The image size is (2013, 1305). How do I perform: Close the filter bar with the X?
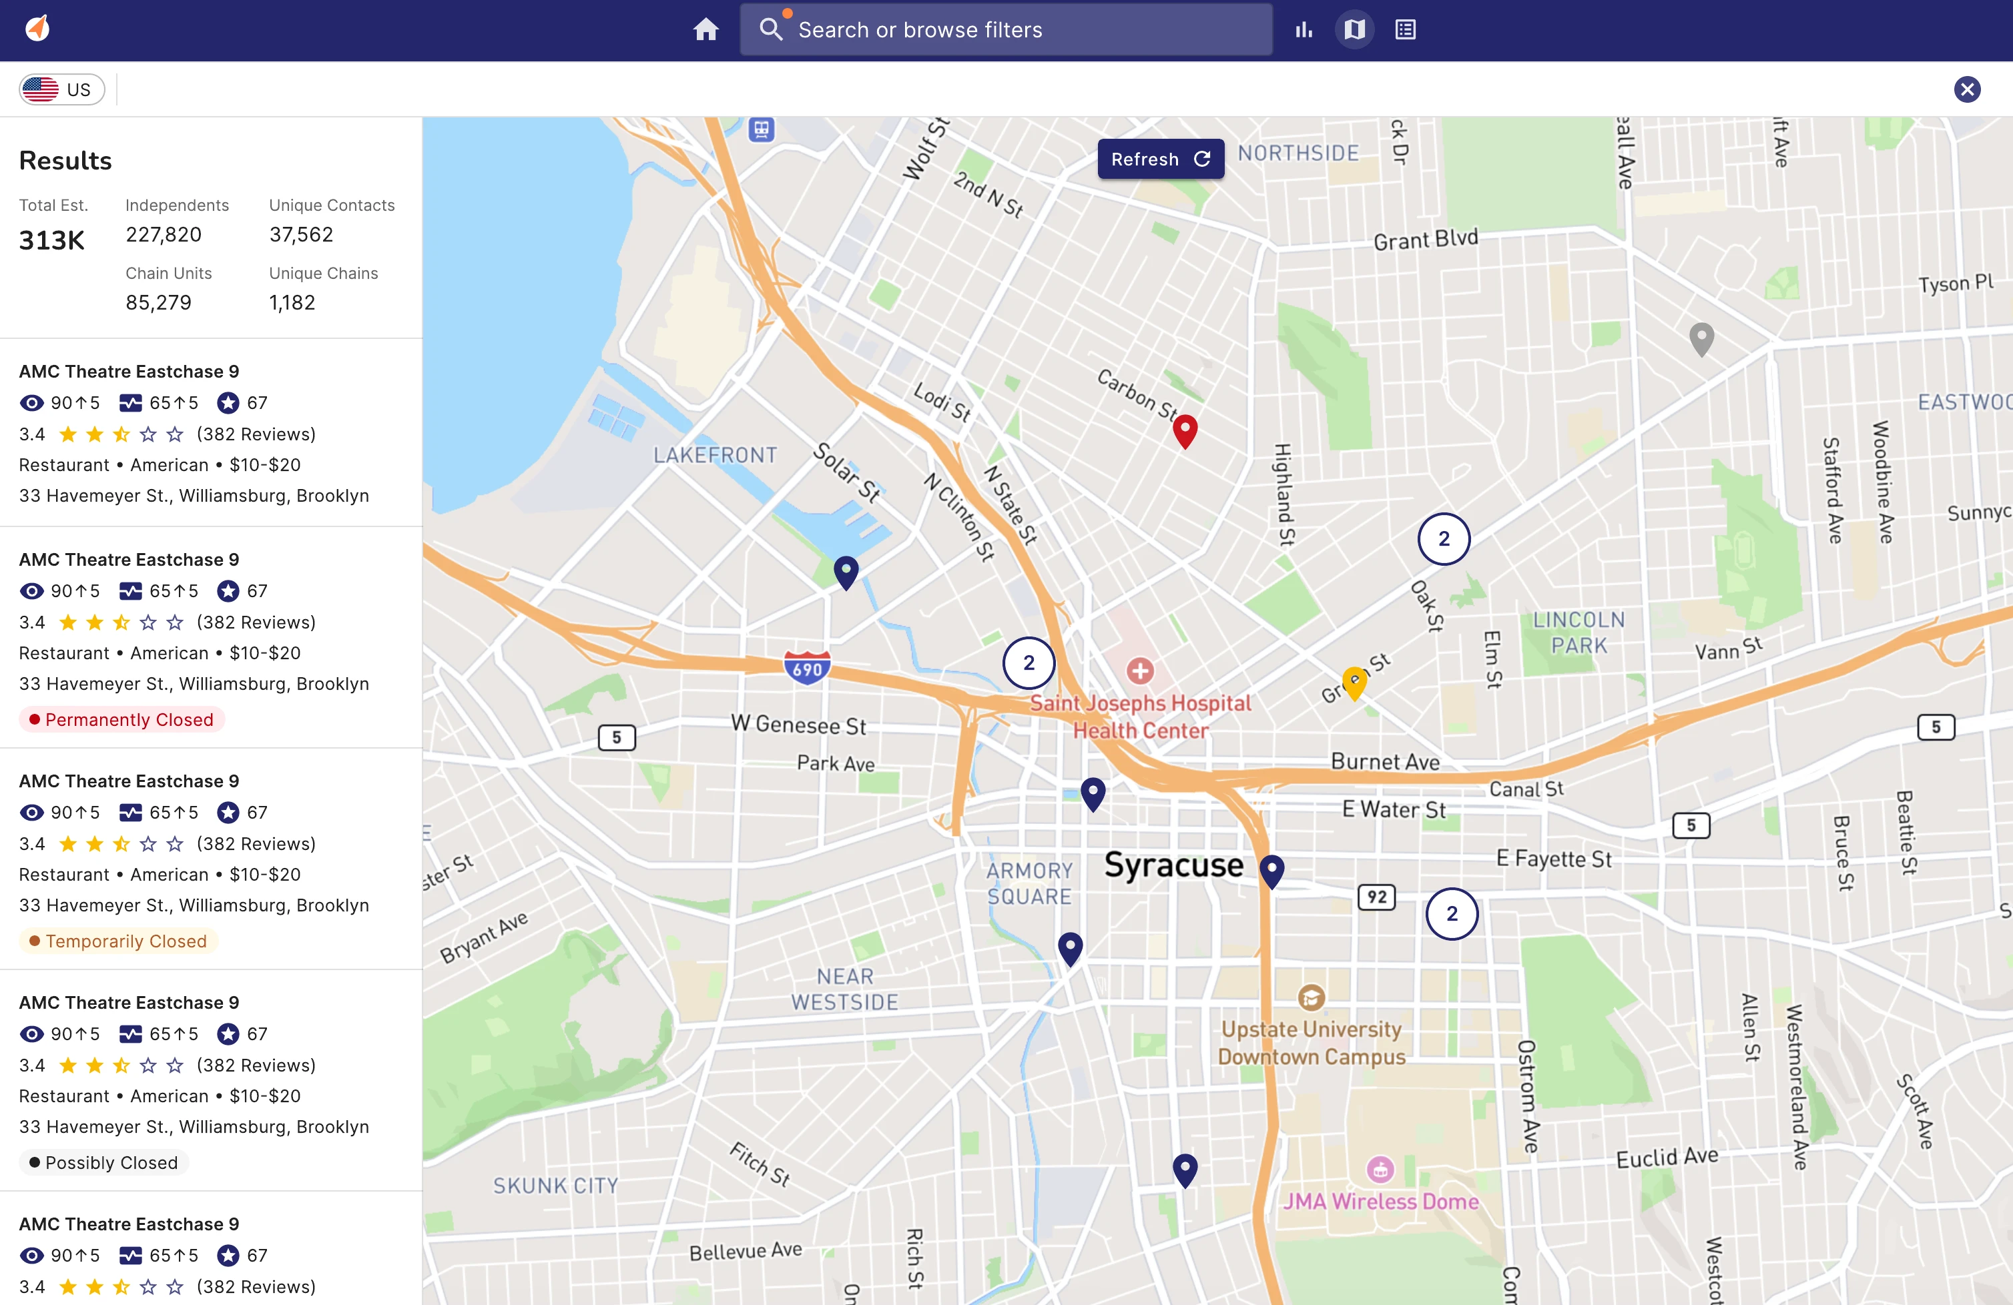1968,89
